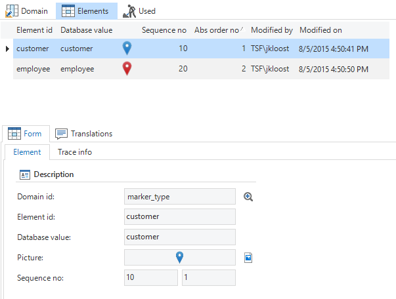This screenshot has height=299, width=396.
Task: Open the Translations tab
Action: pyautogui.click(x=83, y=134)
